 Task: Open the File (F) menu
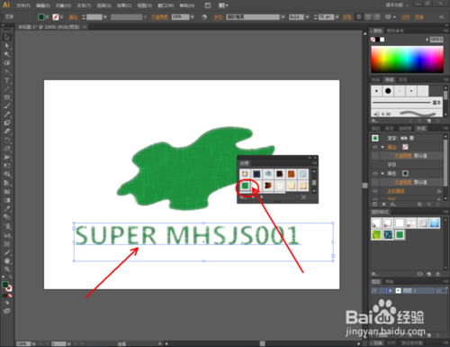(x=23, y=5)
